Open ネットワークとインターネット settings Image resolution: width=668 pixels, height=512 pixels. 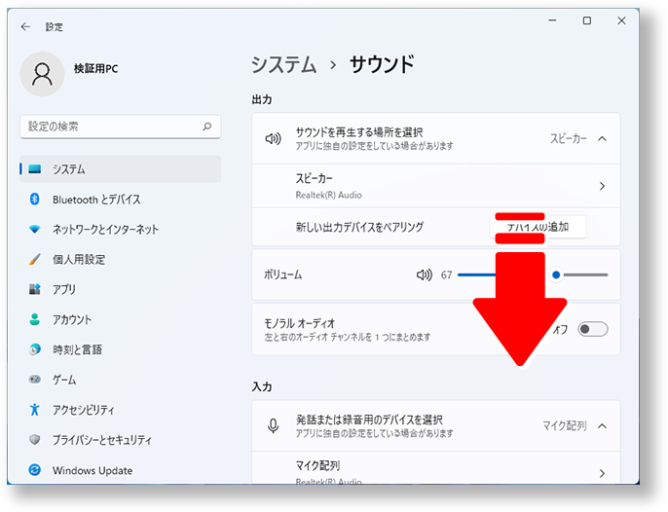point(121,229)
